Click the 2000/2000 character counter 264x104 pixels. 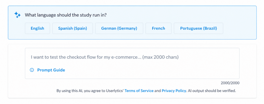tap(230, 83)
